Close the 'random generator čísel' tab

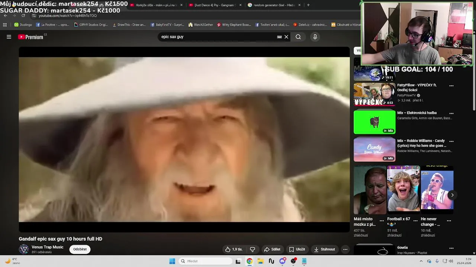point(299,5)
